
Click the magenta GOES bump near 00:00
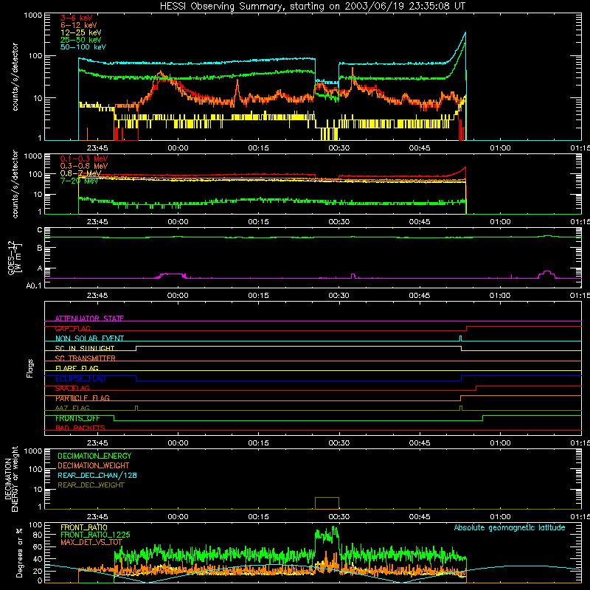pos(172,275)
